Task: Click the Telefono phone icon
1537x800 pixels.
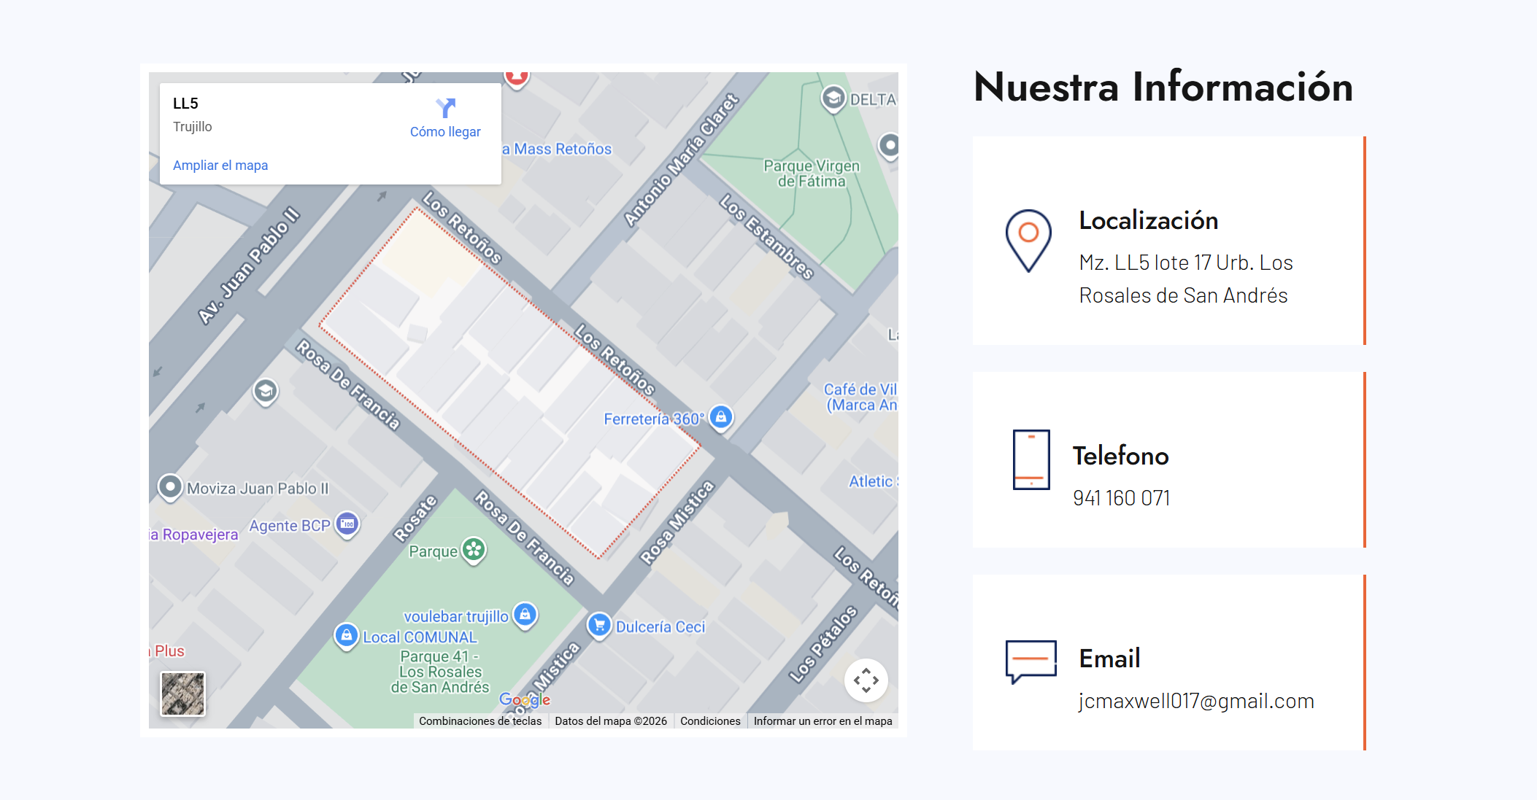Action: pyautogui.click(x=1031, y=459)
